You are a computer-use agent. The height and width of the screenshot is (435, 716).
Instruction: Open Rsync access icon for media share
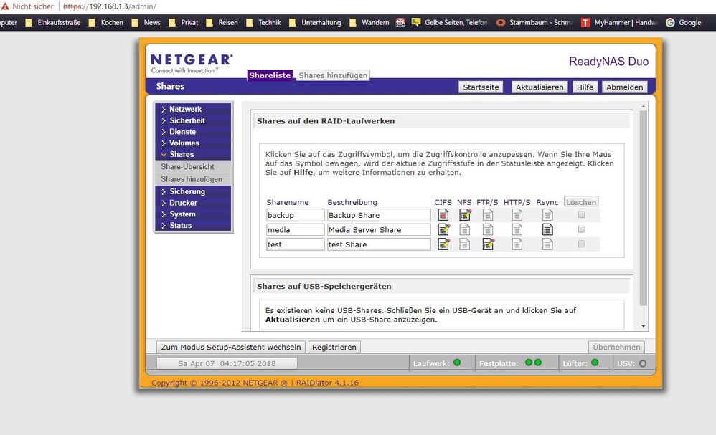(x=547, y=229)
